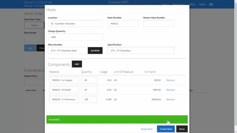The height and width of the screenshot is (133, 237).
Task: Open the Home menu item in header
Action: 202,4
